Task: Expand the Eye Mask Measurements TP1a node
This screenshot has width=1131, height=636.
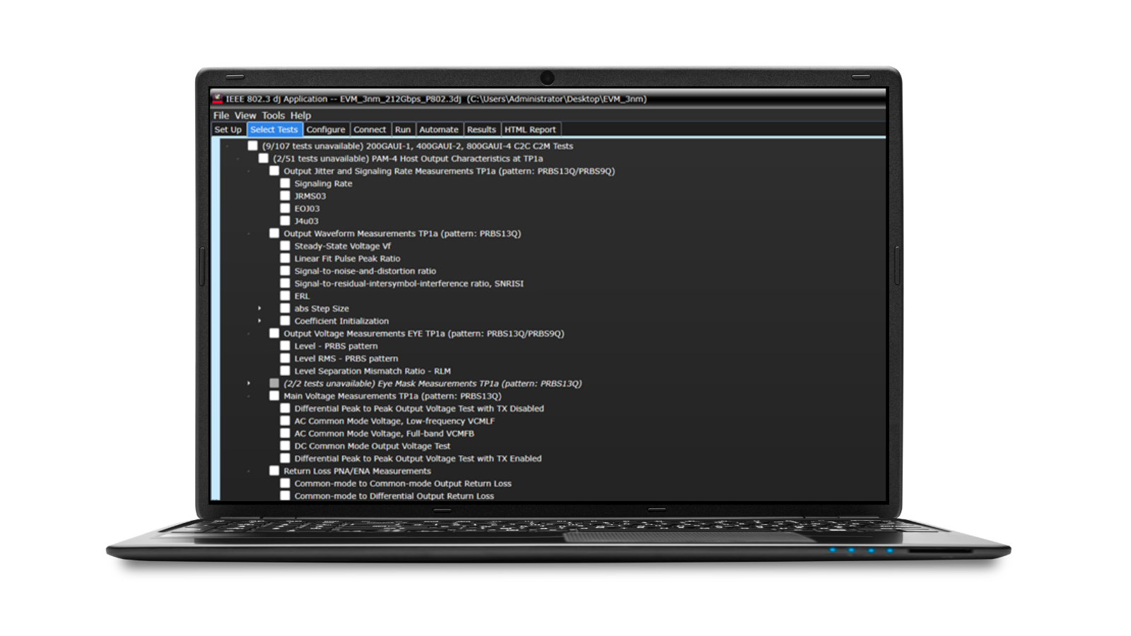Action: 249,383
